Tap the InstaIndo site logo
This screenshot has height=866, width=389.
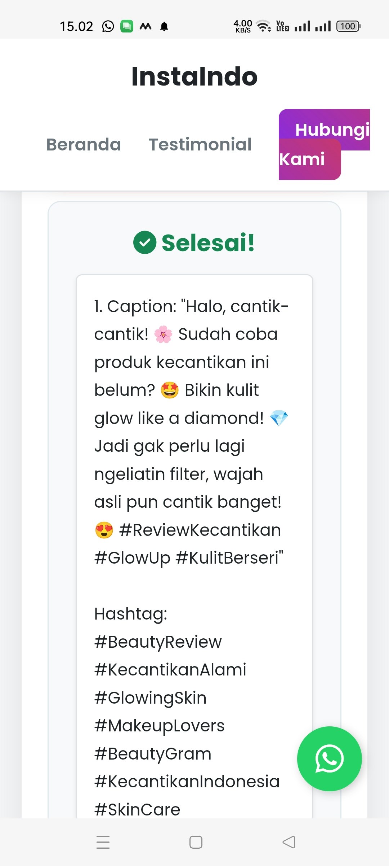[x=194, y=76]
